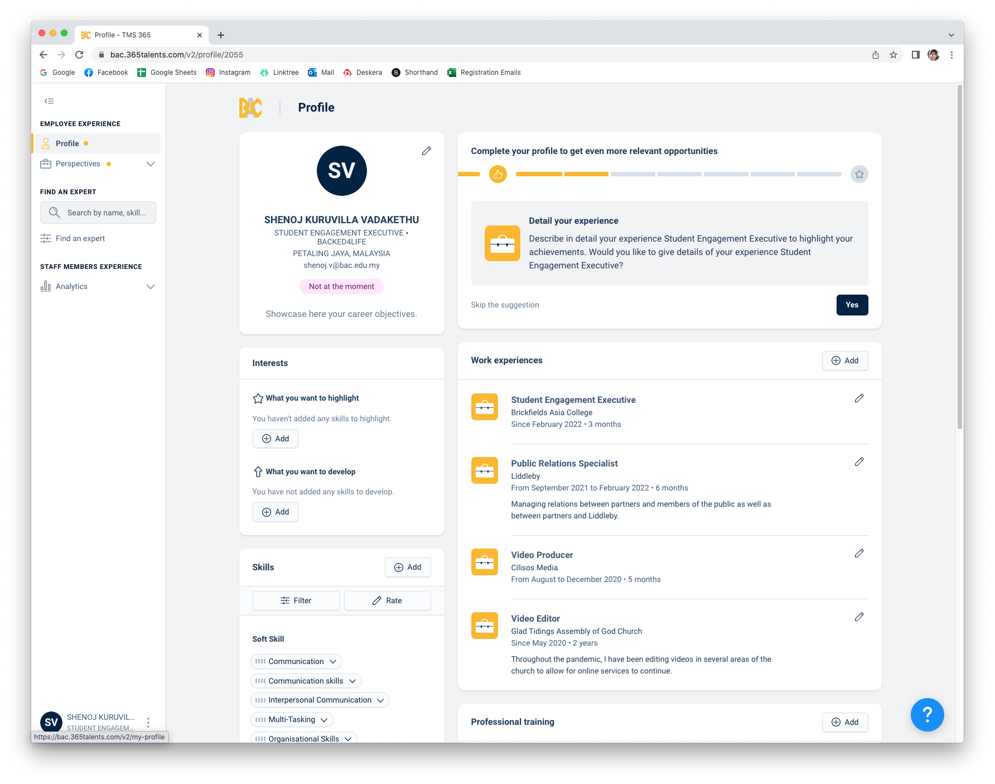Add a new work experience

(844, 361)
